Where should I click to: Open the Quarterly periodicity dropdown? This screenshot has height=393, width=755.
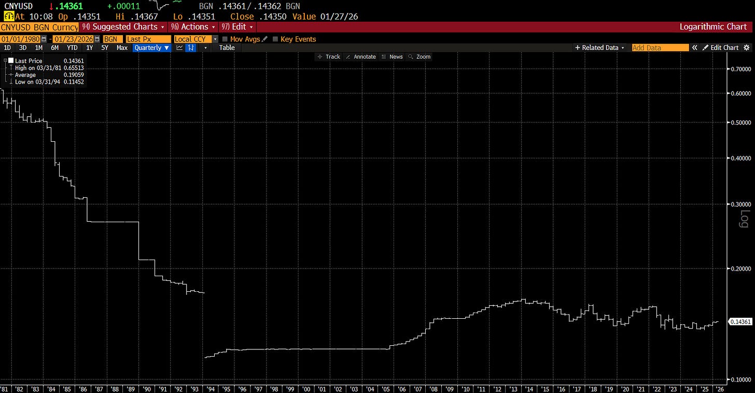(x=151, y=48)
